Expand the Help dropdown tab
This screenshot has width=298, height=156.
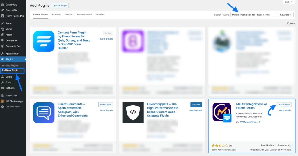[x=289, y=2]
